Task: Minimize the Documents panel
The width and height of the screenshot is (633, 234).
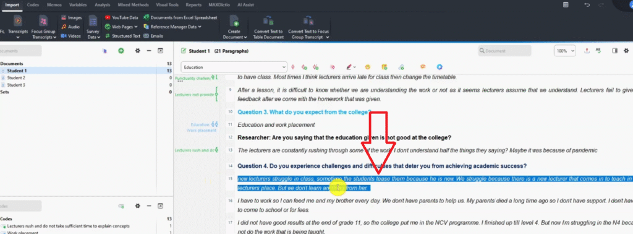Action: pos(149,51)
